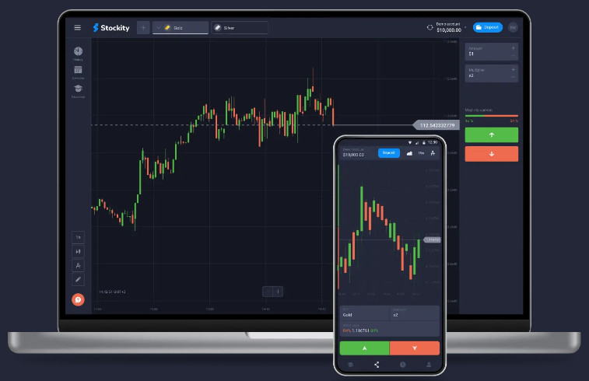This screenshot has width=589, height=381.
Task: Increase the Amount with the plus button
Action: [513, 48]
